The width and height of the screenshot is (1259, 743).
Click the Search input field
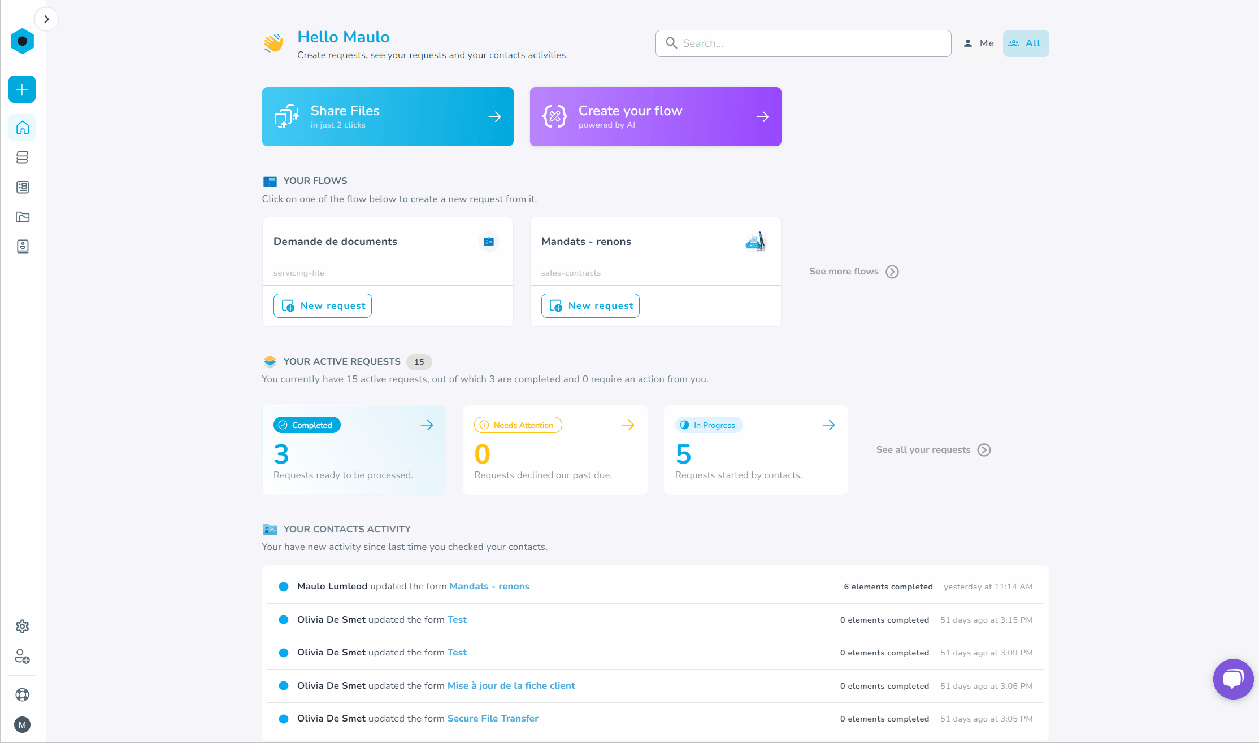tap(801, 42)
